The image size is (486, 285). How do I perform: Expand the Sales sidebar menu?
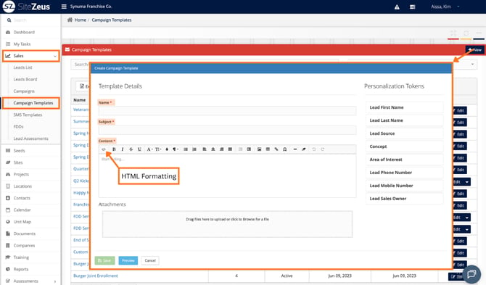31,56
